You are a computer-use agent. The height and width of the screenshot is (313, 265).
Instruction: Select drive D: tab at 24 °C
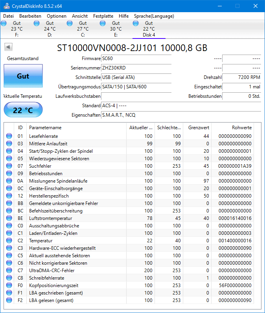[x=50, y=29]
